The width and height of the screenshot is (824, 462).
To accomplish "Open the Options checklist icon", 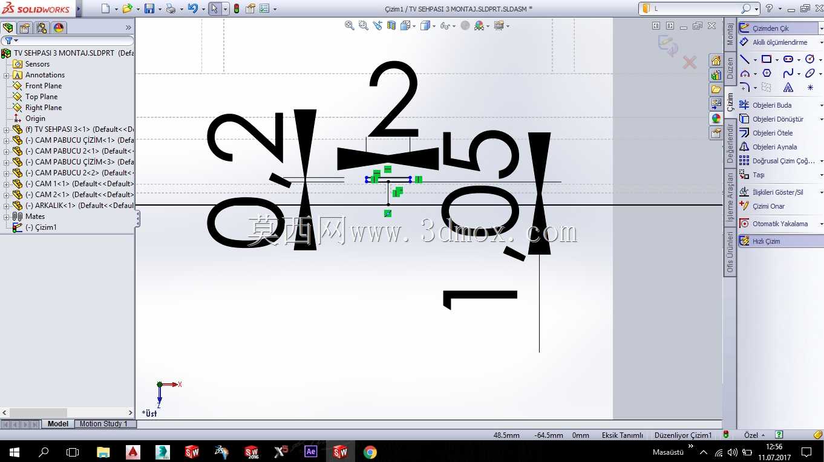I will (264, 8).
